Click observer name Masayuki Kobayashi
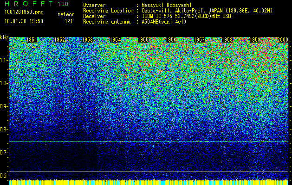Screen dimensions: 292x185 click(x=167, y=5)
